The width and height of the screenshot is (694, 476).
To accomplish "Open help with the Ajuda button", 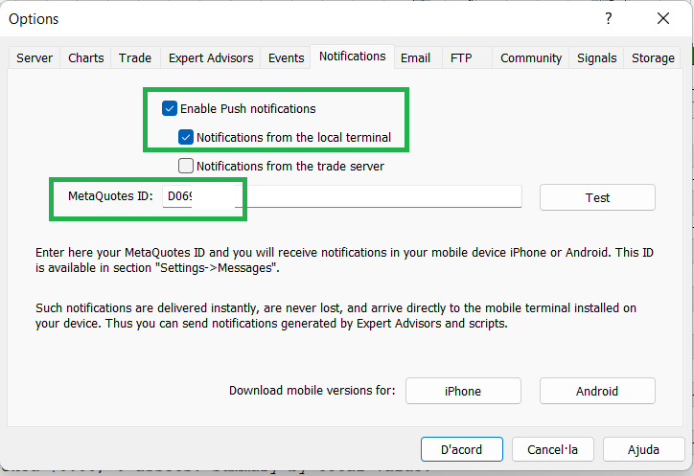I will pos(643,449).
